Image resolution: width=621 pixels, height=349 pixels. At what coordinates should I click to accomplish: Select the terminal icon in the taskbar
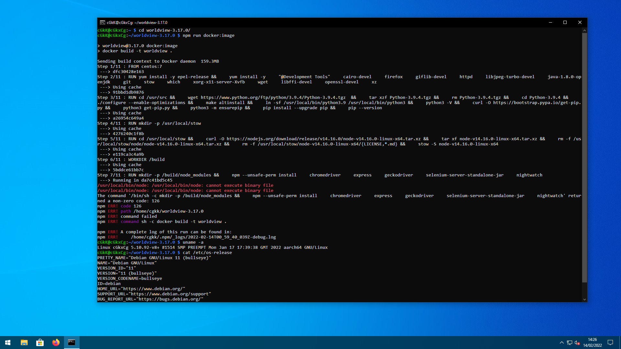tap(71, 343)
